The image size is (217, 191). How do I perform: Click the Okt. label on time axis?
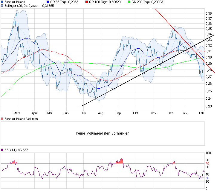(136, 113)
